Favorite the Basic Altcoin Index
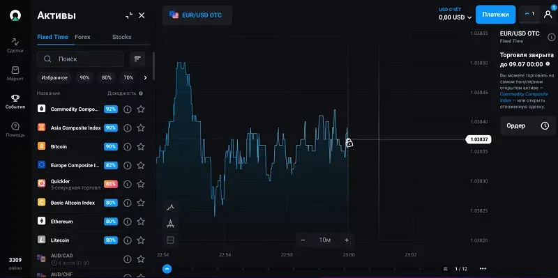558x278 pixels. click(141, 203)
